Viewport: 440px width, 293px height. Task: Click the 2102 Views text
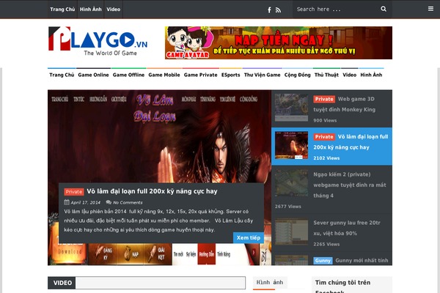point(326,158)
